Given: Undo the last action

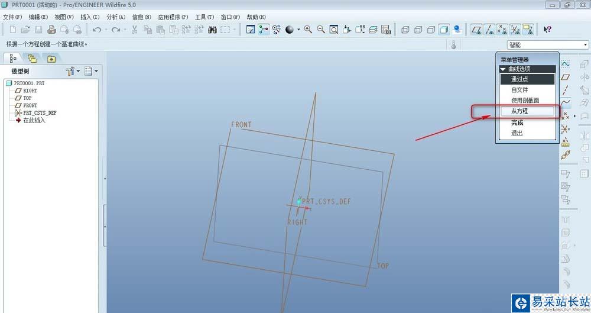Looking at the screenshot, I should pyautogui.click(x=97, y=30).
